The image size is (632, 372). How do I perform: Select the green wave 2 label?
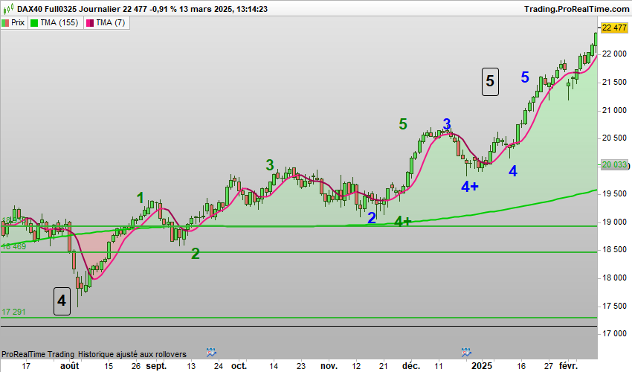click(x=195, y=254)
